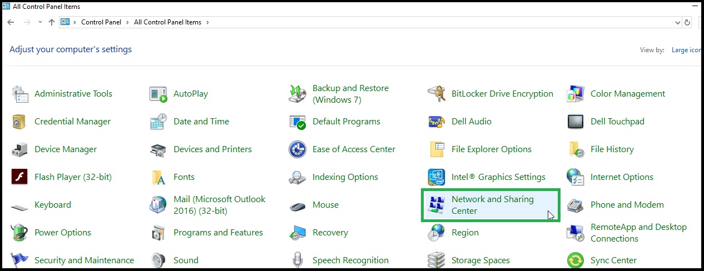This screenshot has height=271, width=704.
Task: Open the Programs and Features icon
Action: click(x=158, y=233)
